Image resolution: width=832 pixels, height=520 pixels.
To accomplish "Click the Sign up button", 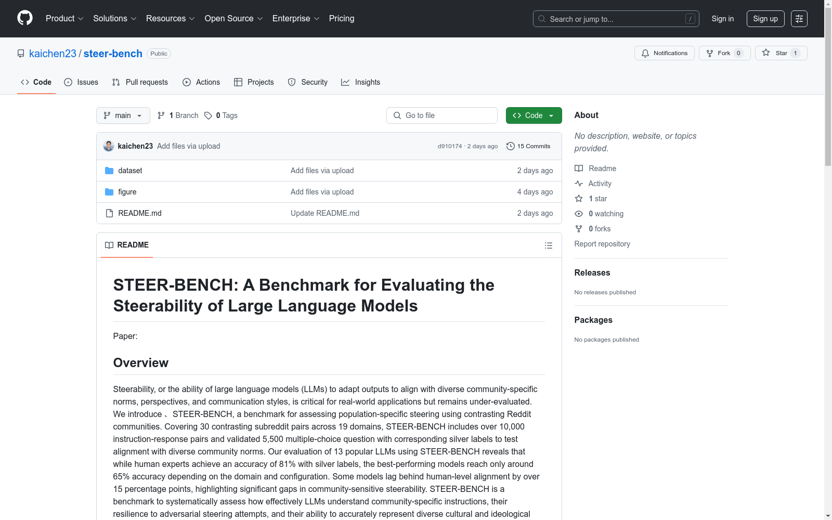I will tap(765, 19).
